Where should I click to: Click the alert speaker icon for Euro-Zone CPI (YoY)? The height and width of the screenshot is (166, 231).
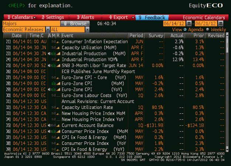pyautogui.click(x=50, y=90)
